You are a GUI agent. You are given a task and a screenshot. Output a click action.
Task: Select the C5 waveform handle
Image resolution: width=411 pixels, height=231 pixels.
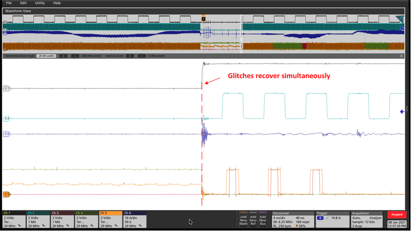tap(7, 194)
